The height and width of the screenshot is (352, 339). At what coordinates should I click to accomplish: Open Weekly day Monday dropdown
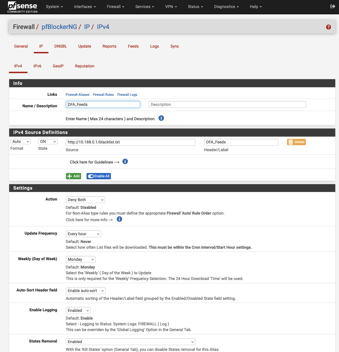click(x=81, y=259)
